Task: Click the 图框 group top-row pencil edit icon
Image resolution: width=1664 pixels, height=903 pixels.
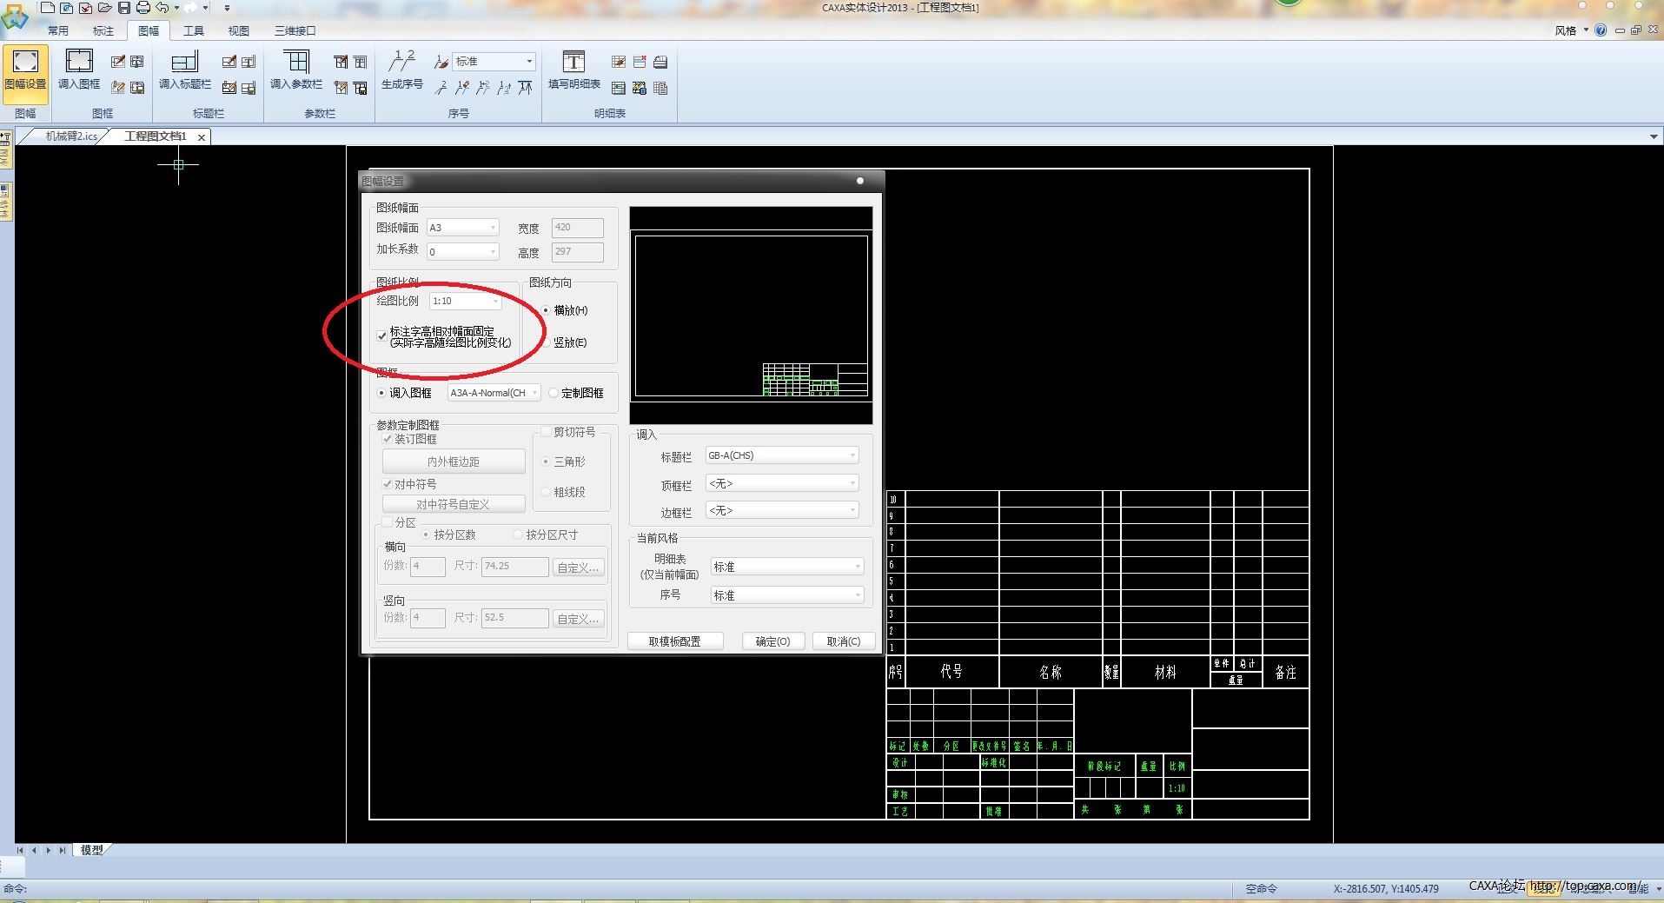Action: point(118,62)
